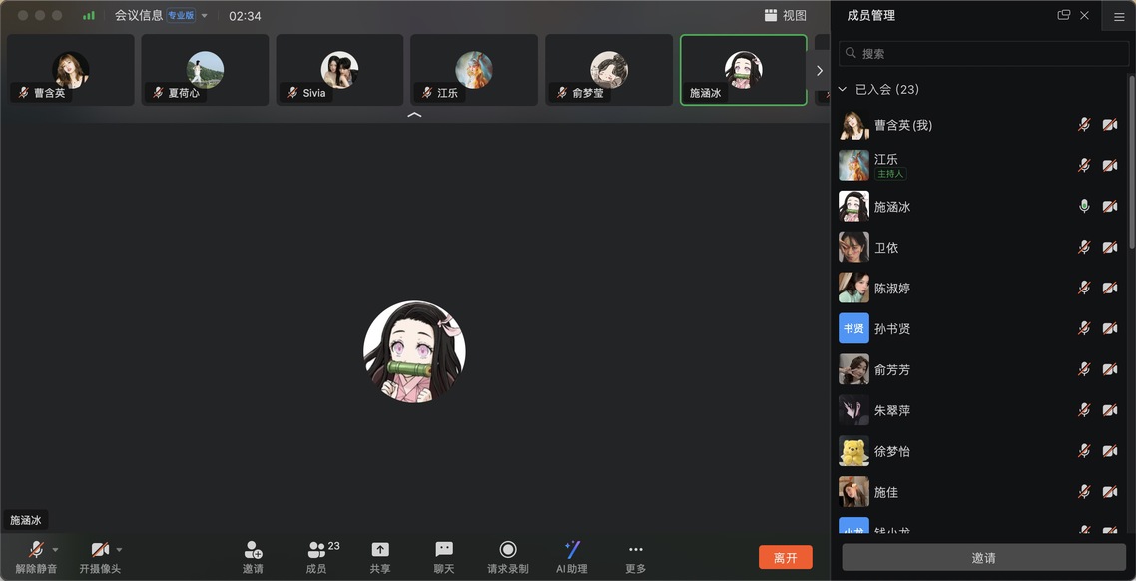This screenshot has width=1136, height=581.
Task: Click the camera icon in 卫依's row
Action: (1110, 247)
